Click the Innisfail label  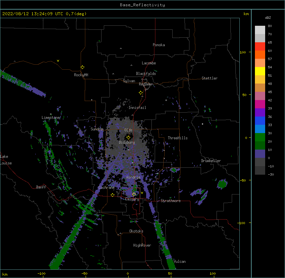tap(137, 108)
